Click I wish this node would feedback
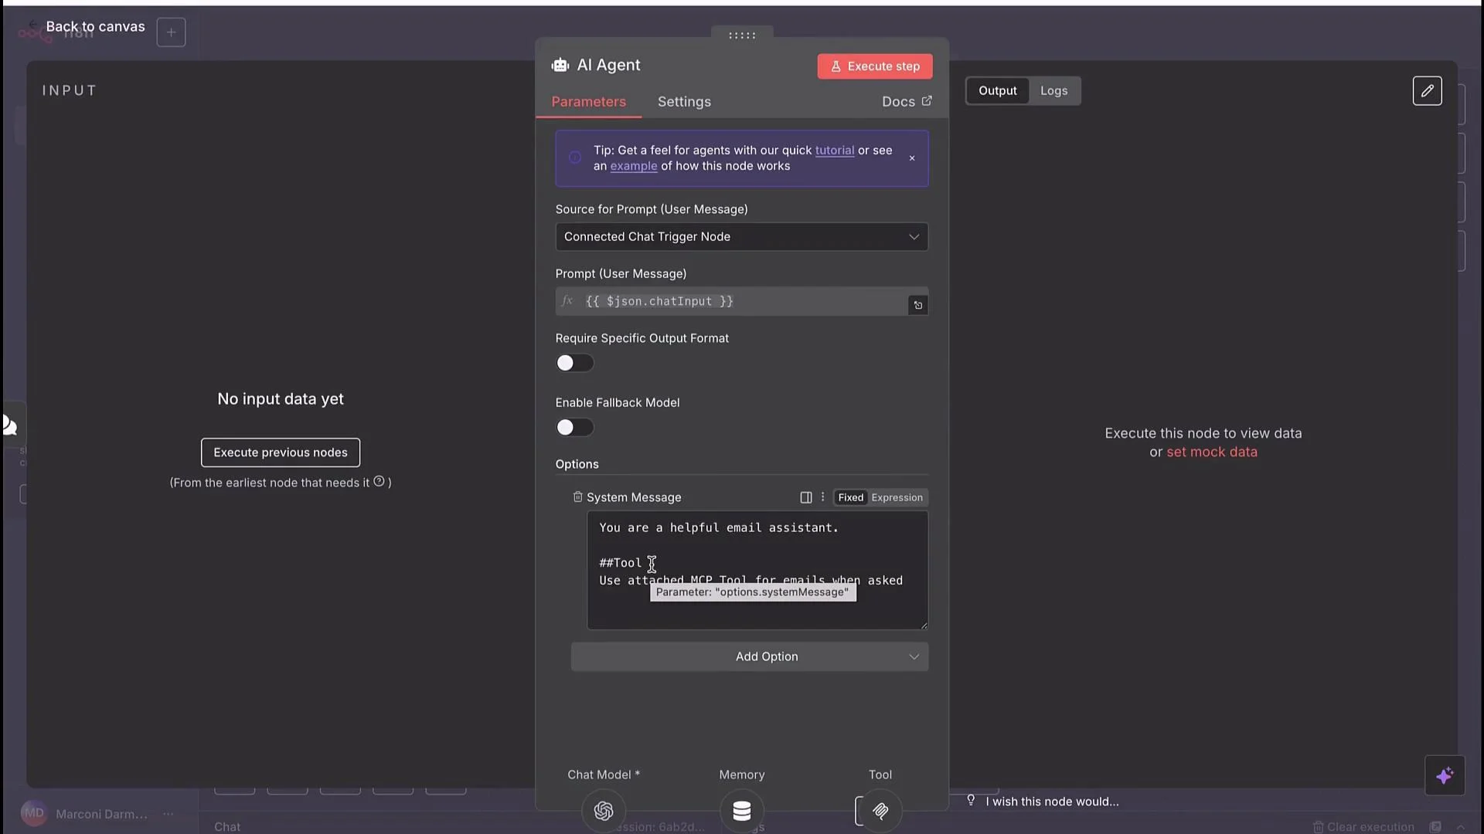The height and width of the screenshot is (834, 1484). [x=1052, y=802]
